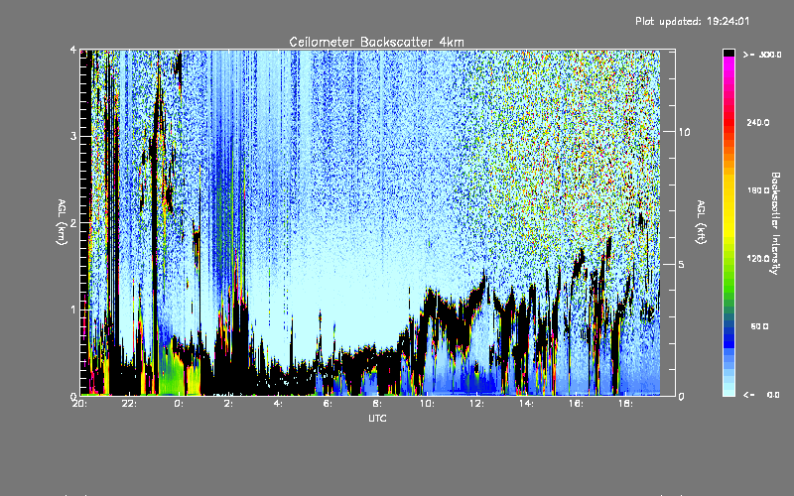
Task: Click the '0' kft tick label
Action: pyautogui.click(x=681, y=396)
